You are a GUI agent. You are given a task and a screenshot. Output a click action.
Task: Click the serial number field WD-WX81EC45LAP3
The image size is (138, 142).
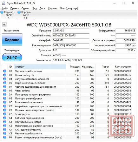pyautogui.click(x=71, y=36)
